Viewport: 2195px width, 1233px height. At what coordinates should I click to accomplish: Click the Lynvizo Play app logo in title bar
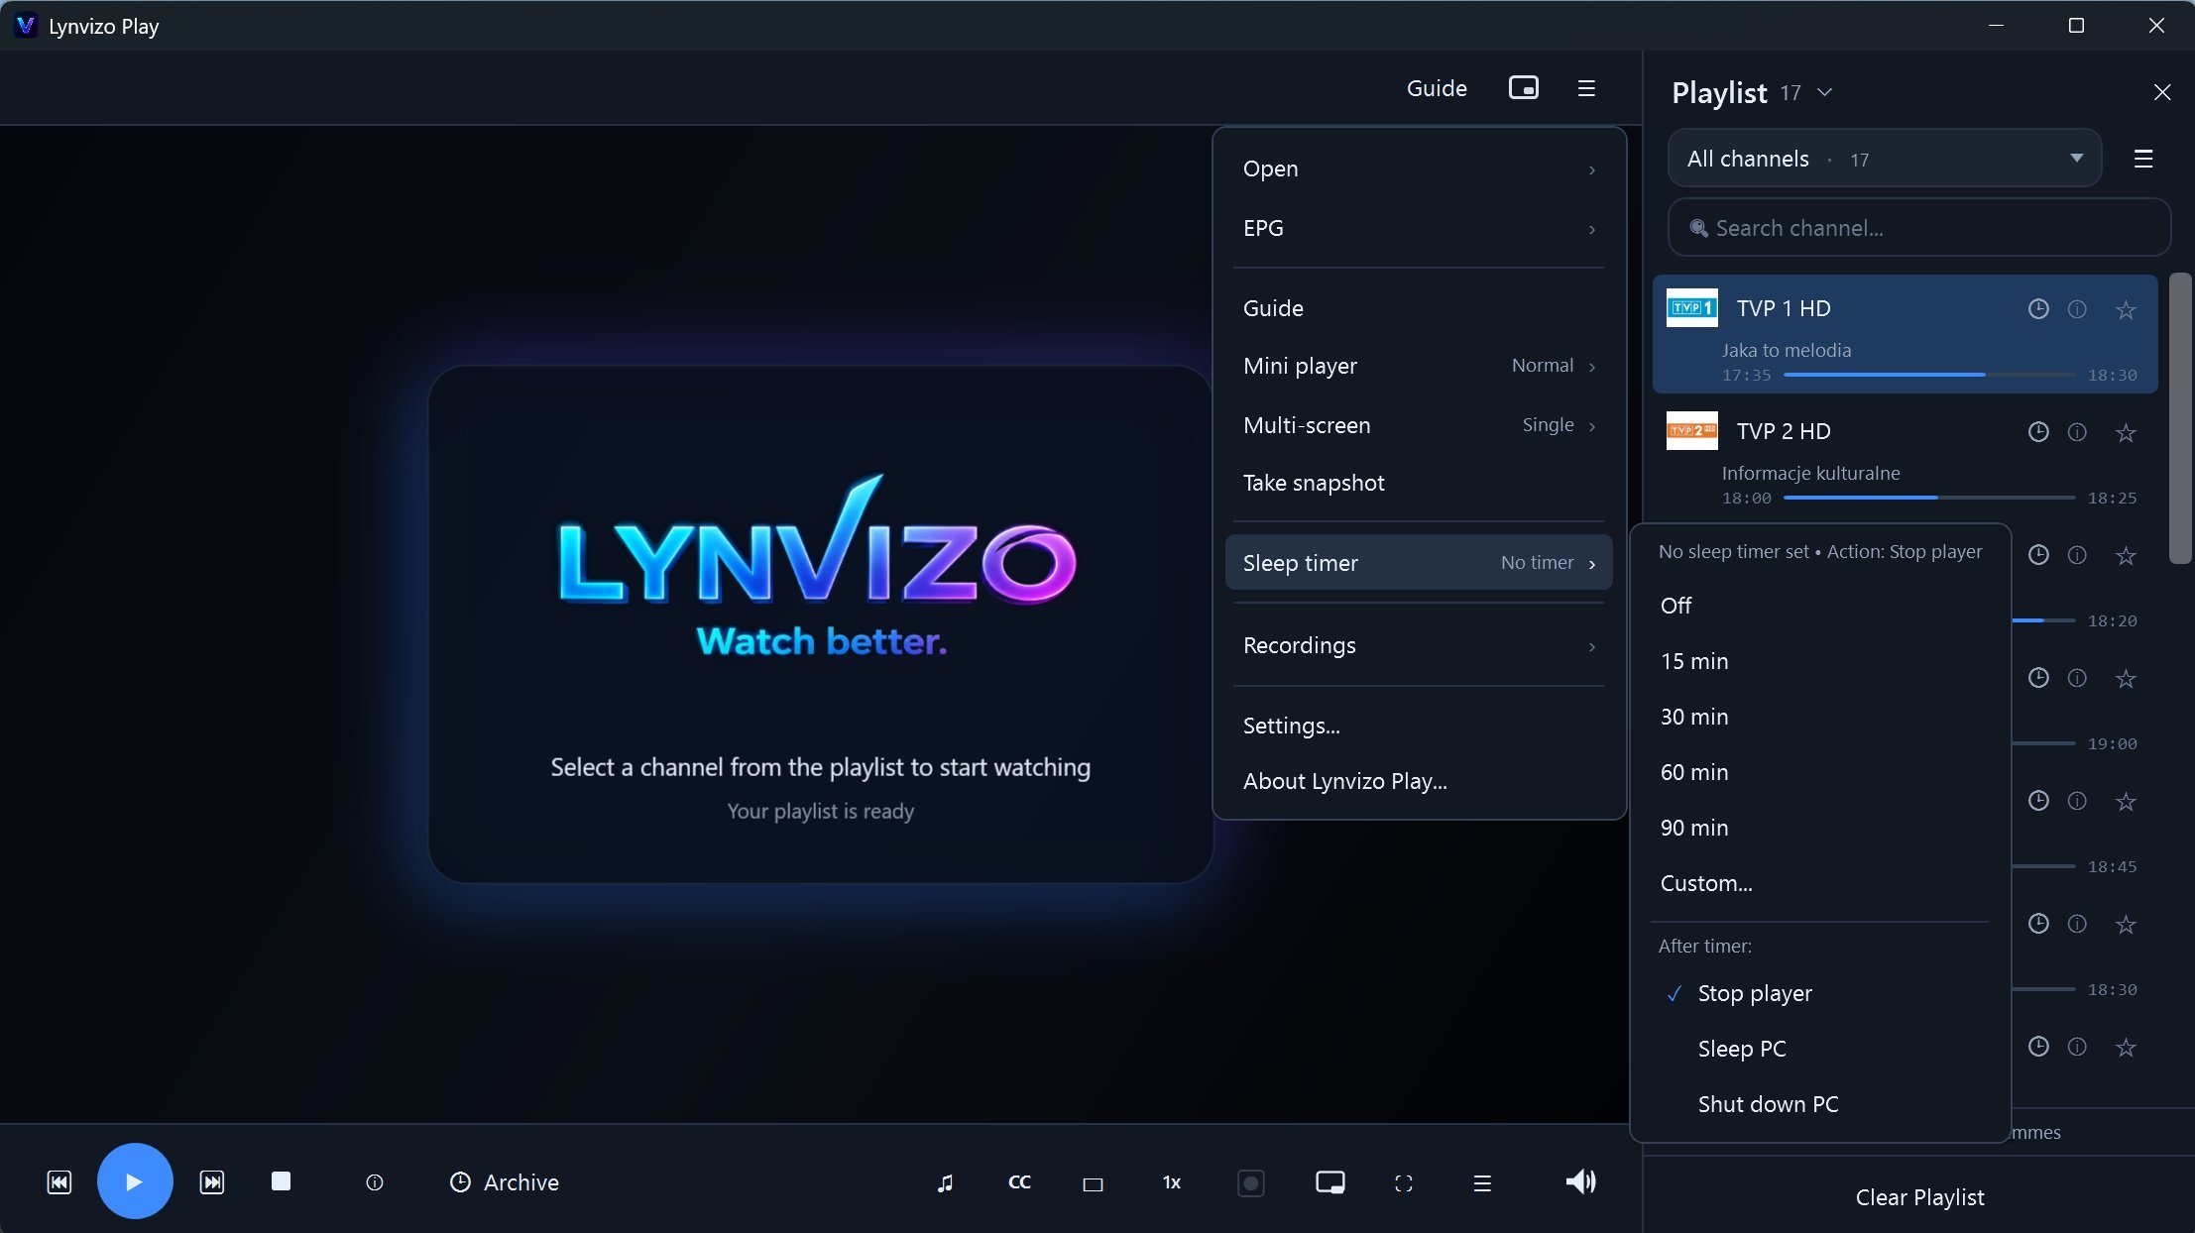(26, 26)
